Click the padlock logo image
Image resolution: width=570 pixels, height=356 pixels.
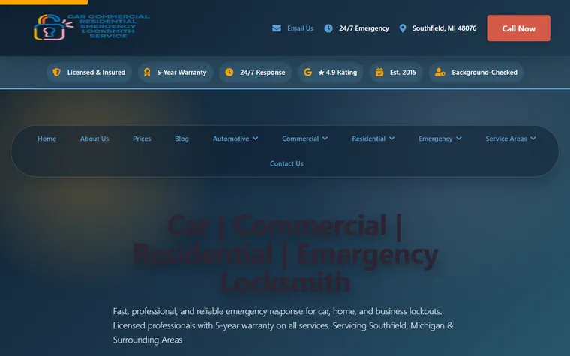point(53,27)
